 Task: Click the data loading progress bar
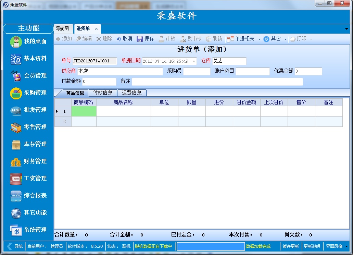coord(211,246)
